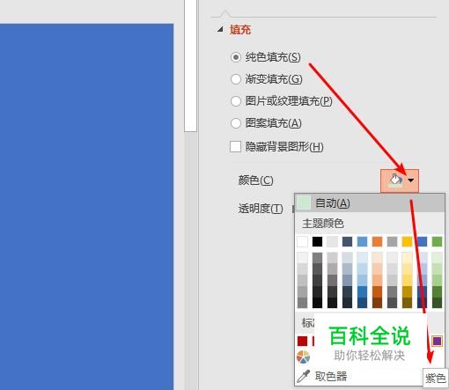Pick the 自动(A) automatic color entry
This screenshot has width=449, height=390.
(370, 202)
